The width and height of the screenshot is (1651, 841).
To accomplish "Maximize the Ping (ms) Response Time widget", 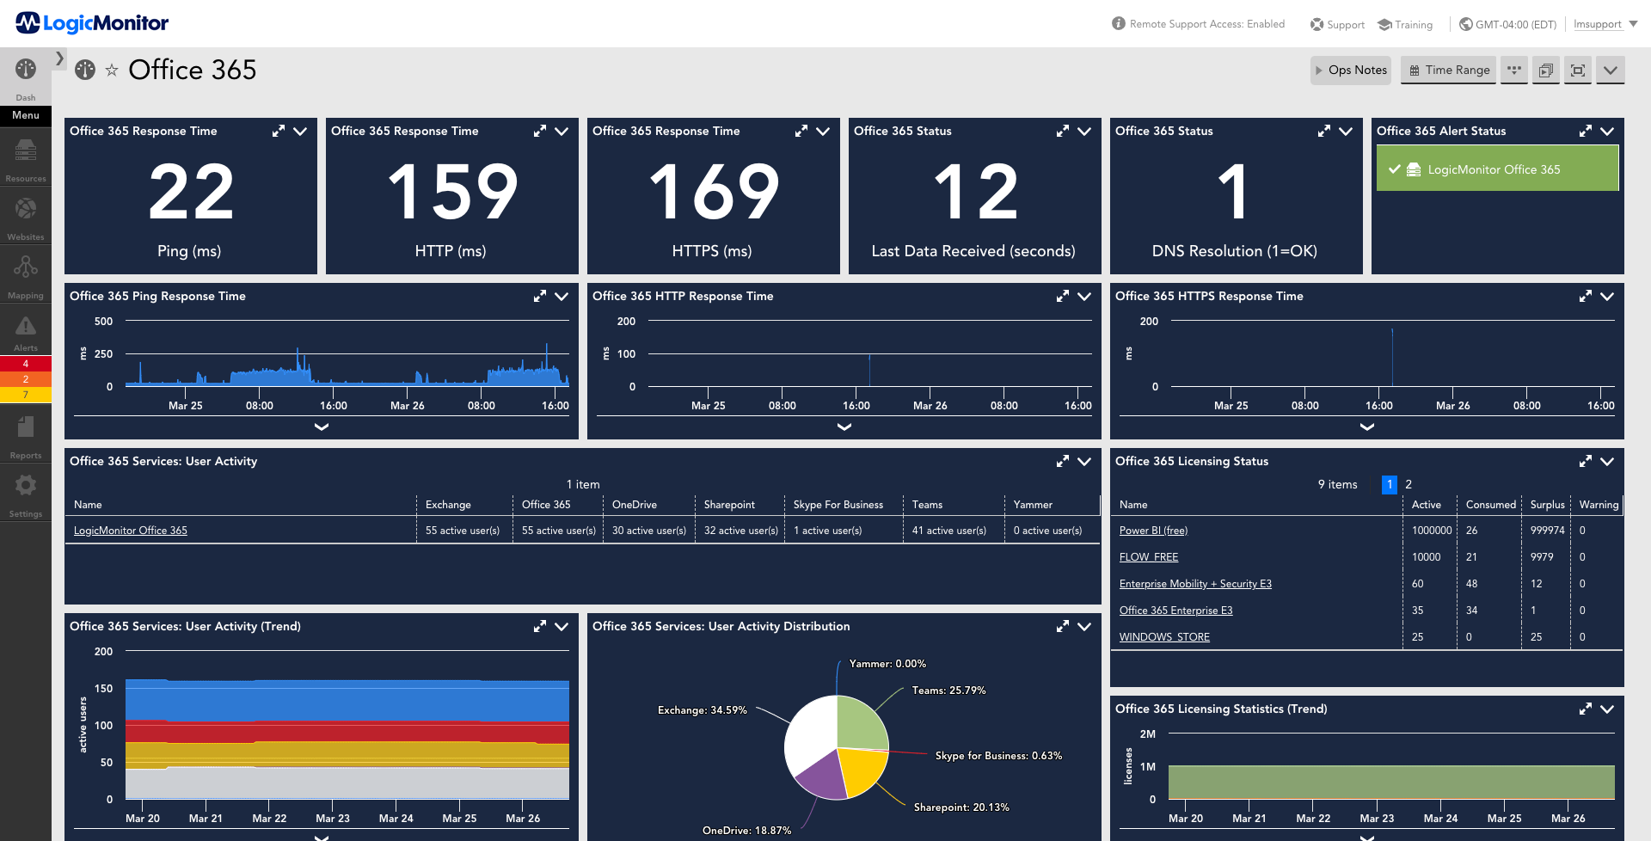I will coord(279,131).
